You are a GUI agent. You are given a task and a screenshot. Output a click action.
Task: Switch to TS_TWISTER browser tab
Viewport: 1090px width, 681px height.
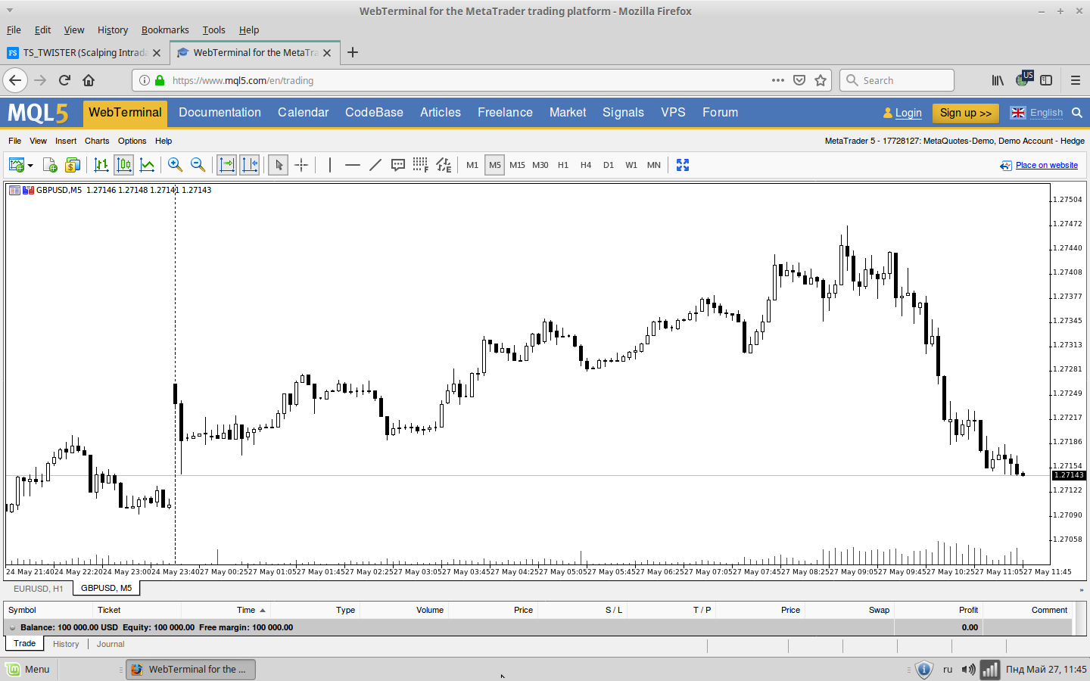84,52
